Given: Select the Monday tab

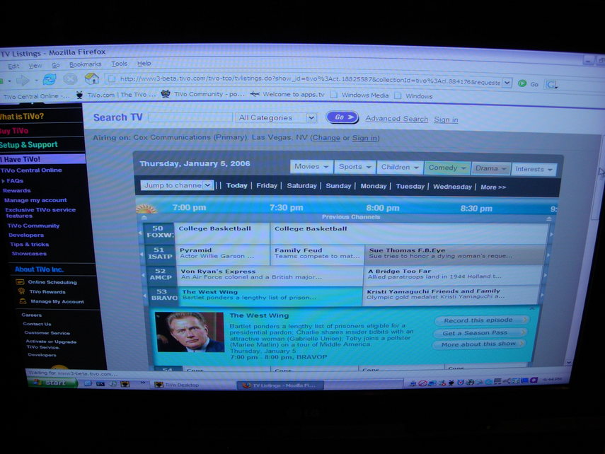Looking at the screenshot, I should (373, 186).
